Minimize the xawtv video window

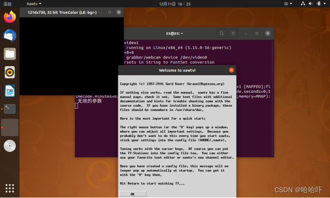pyautogui.click(x=101, y=12)
